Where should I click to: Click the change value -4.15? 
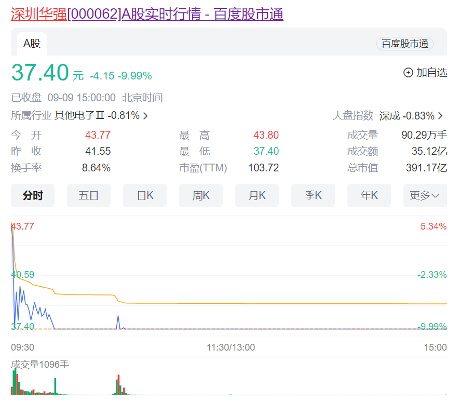102,76
